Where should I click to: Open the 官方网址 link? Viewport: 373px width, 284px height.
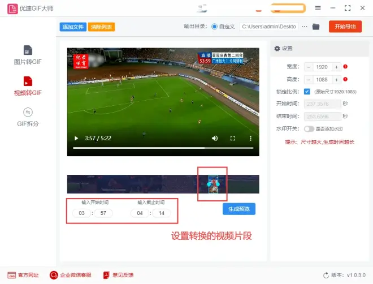(23, 275)
